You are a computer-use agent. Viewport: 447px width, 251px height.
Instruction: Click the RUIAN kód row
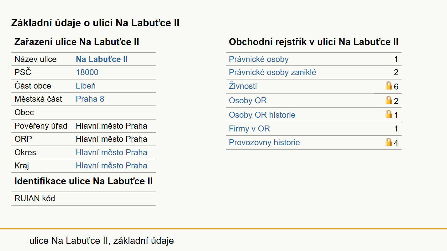pyautogui.click(x=83, y=198)
